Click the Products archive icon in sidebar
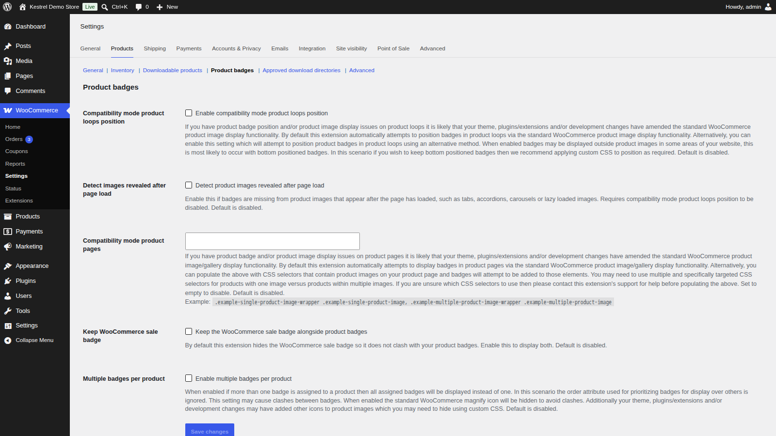This screenshot has width=776, height=436. (8, 217)
